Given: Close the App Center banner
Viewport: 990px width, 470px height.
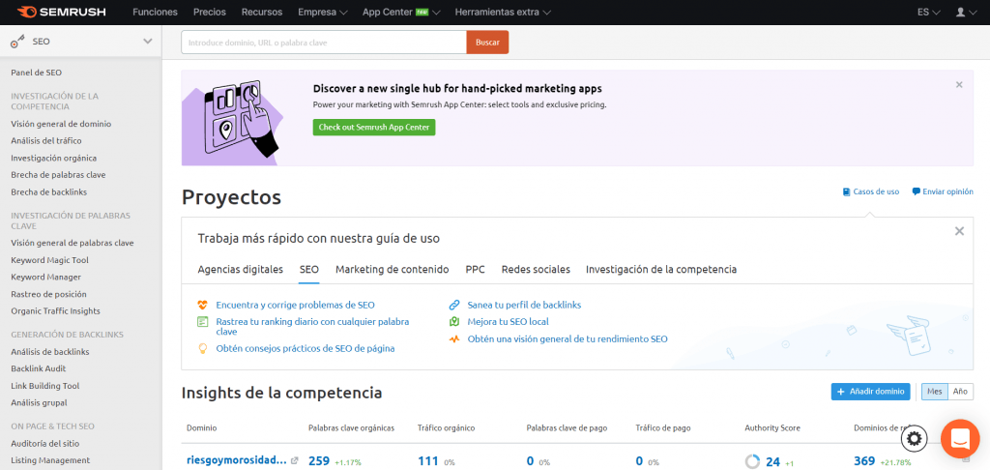Looking at the screenshot, I should tap(959, 85).
